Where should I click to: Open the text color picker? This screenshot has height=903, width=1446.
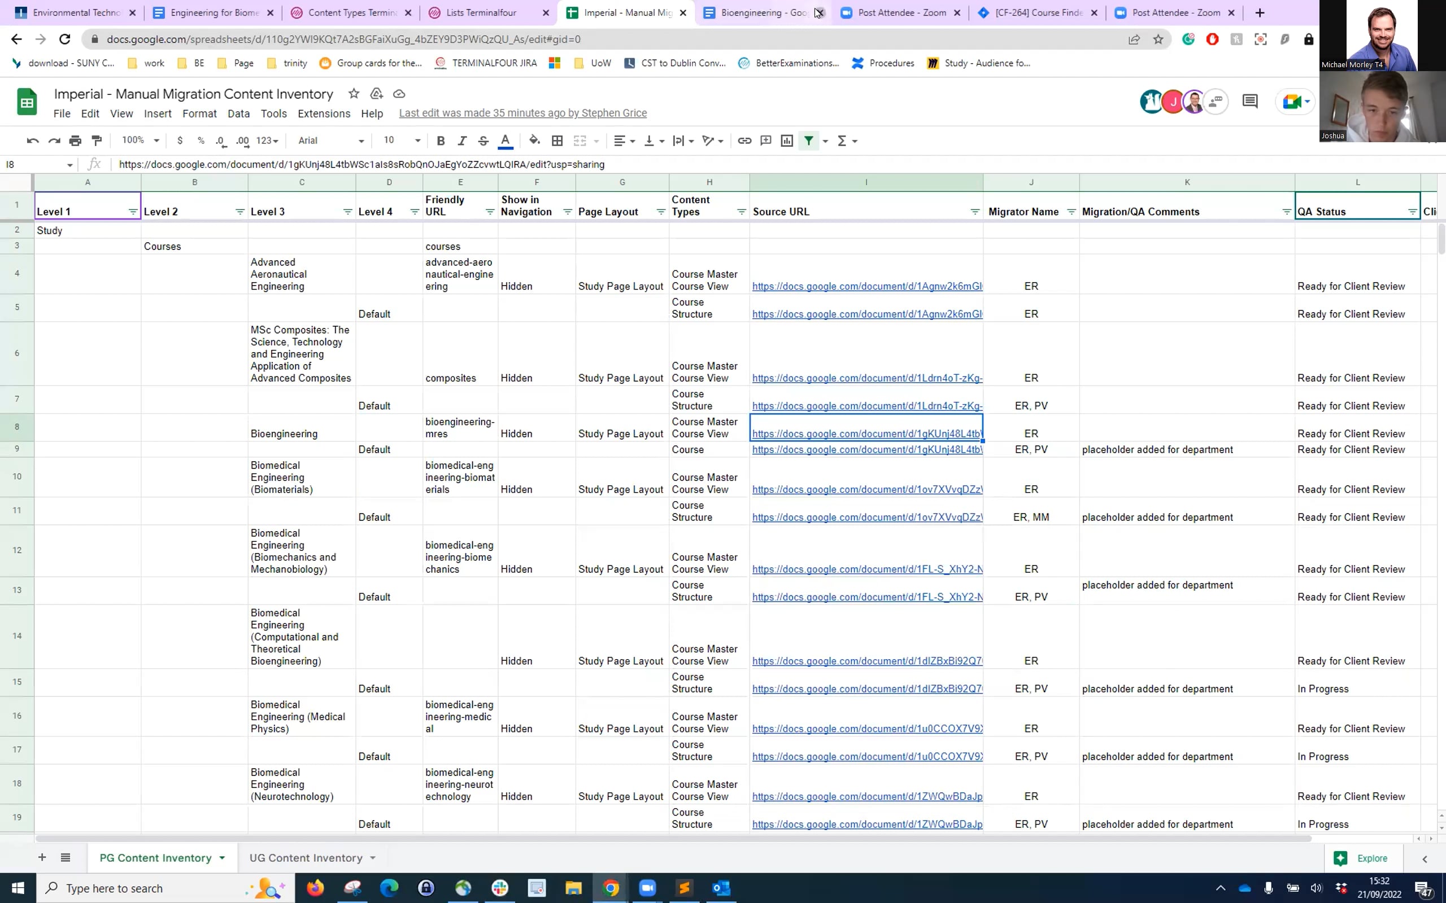click(x=506, y=141)
